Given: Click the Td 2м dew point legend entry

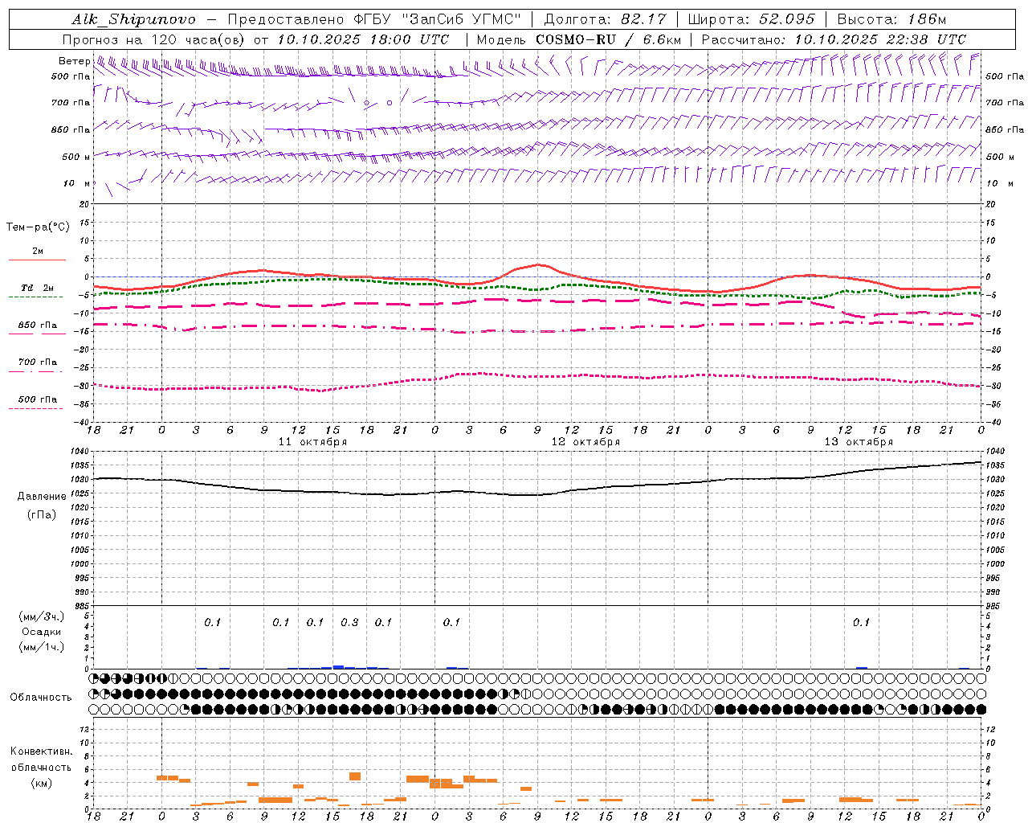Looking at the screenshot, I should point(38,288).
